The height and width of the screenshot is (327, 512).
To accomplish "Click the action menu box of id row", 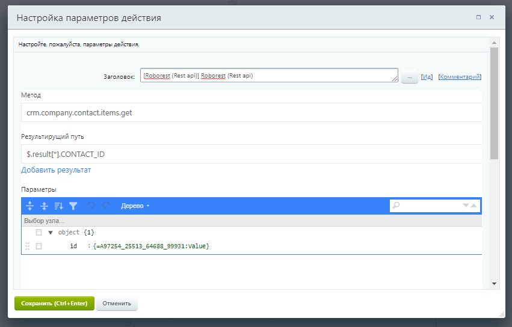I will [39, 246].
